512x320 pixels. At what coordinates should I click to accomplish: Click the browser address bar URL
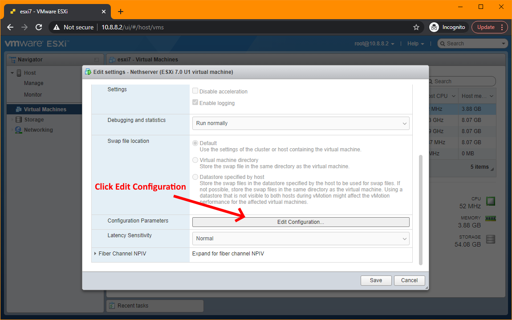click(x=133, y=28)
